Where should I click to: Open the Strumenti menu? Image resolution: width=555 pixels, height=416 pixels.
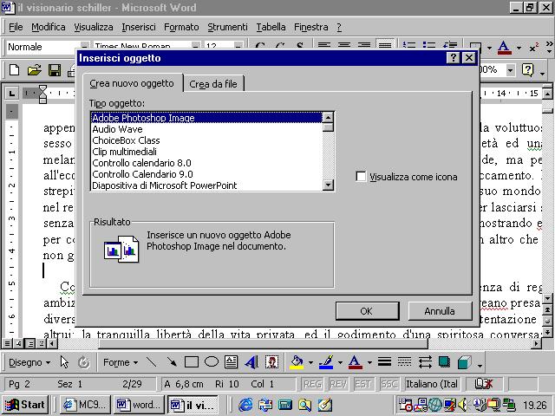tap(227, 27)
